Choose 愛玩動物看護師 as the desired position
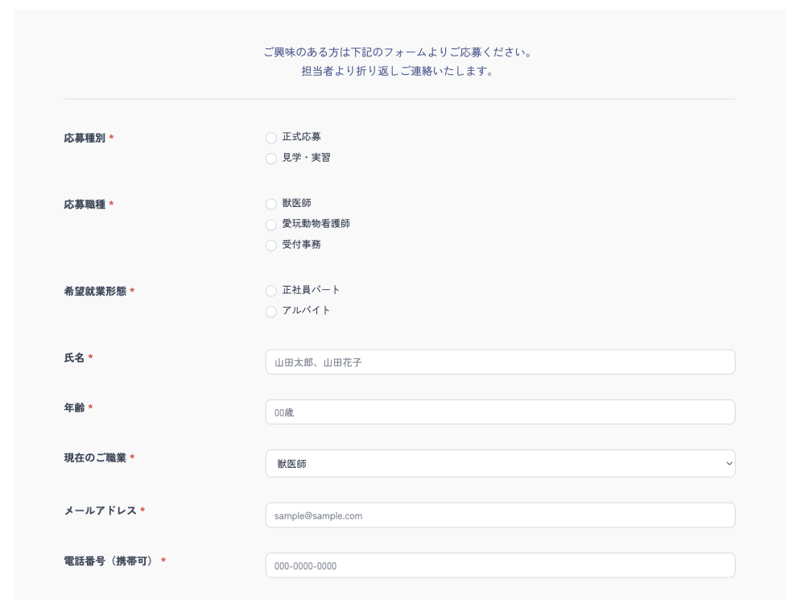This screenshot has width=805, height=600. click(271, 225)
